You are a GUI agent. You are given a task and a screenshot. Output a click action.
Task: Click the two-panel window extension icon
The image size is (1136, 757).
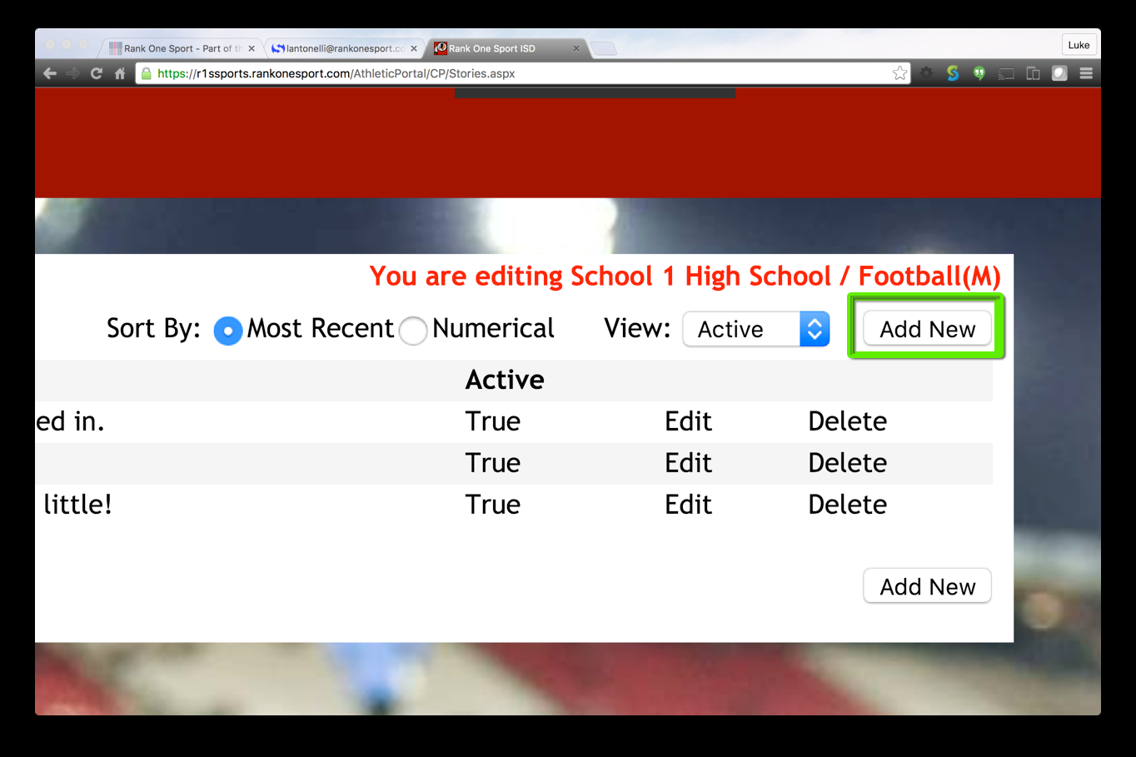click(x=1033, y=73)
